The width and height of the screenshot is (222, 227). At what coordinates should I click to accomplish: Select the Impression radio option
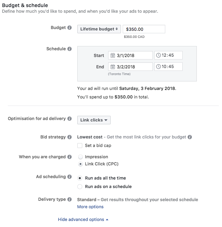80,157
